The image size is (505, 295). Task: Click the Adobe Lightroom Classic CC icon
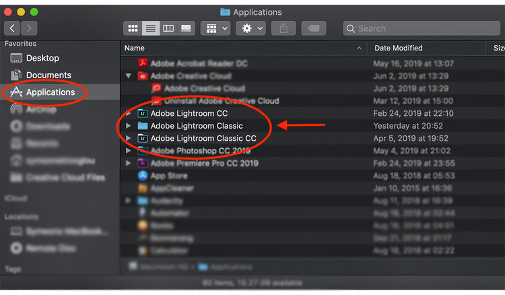143,138
